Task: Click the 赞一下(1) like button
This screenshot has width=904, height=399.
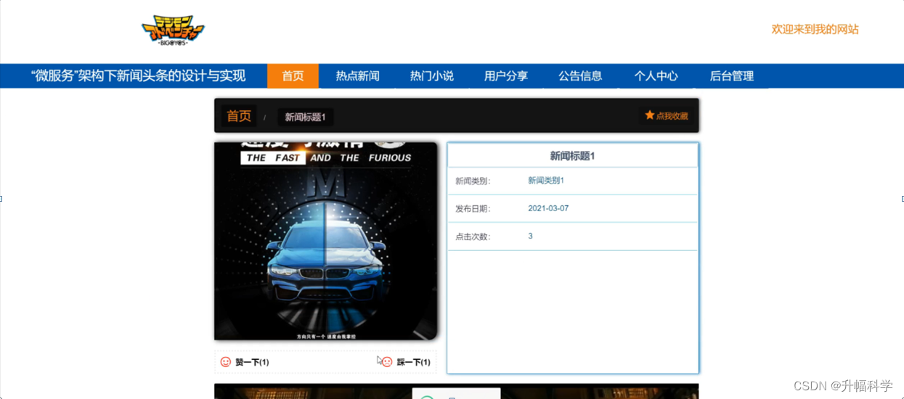Action: [x=245, y=362]
